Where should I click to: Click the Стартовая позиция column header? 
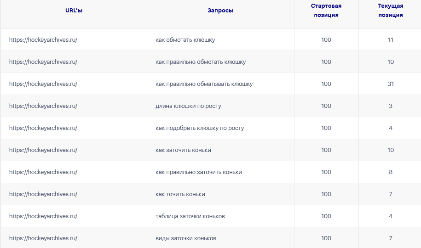click(x=326, y=11)
